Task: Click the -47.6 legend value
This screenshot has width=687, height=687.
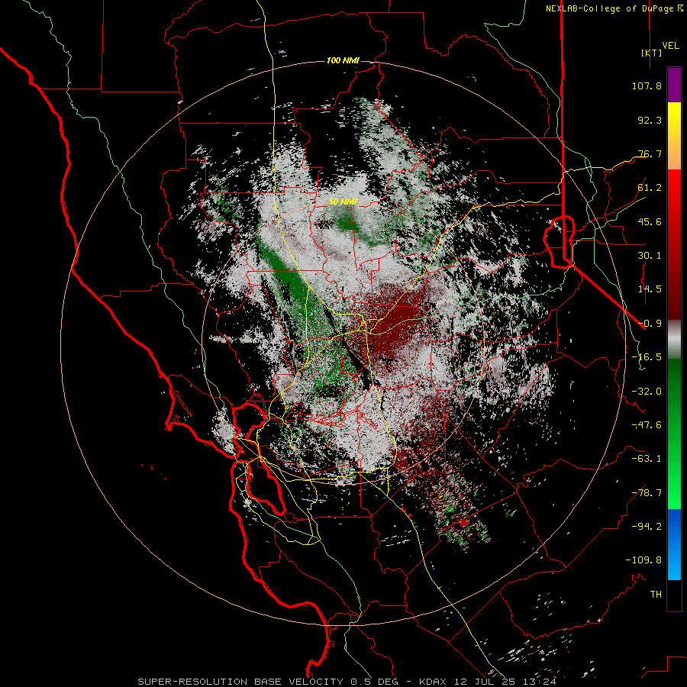Action: [x=647, y=425]
